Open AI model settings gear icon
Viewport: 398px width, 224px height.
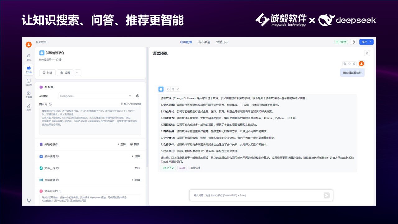tap(138, 96)
